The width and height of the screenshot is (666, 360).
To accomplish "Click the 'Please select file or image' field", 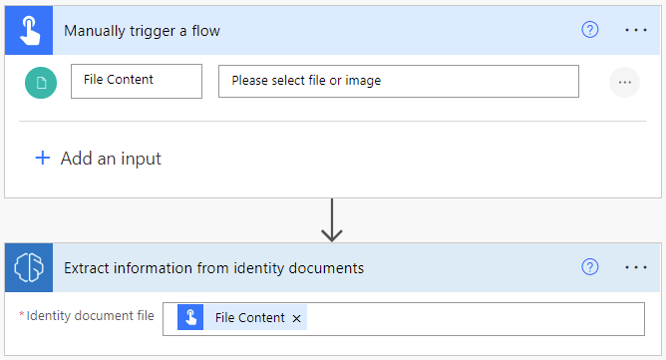I will 399,81.
